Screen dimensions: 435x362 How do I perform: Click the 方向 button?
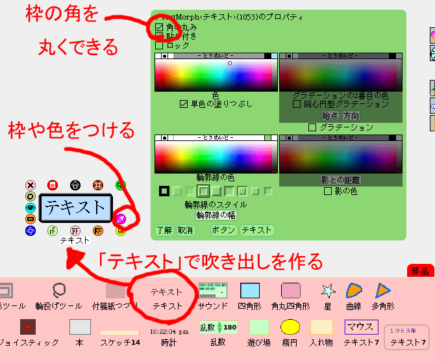(351, 116)
